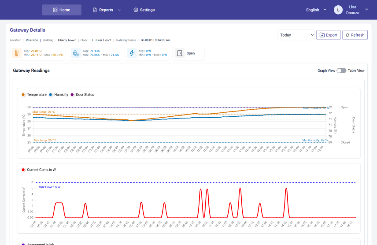The image size is (377, 245).
Task: Click the door status icon
Action: tap(179, 53)
